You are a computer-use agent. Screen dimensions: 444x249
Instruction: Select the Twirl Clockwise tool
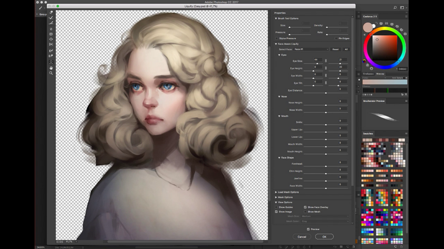(x=51, y=29)
